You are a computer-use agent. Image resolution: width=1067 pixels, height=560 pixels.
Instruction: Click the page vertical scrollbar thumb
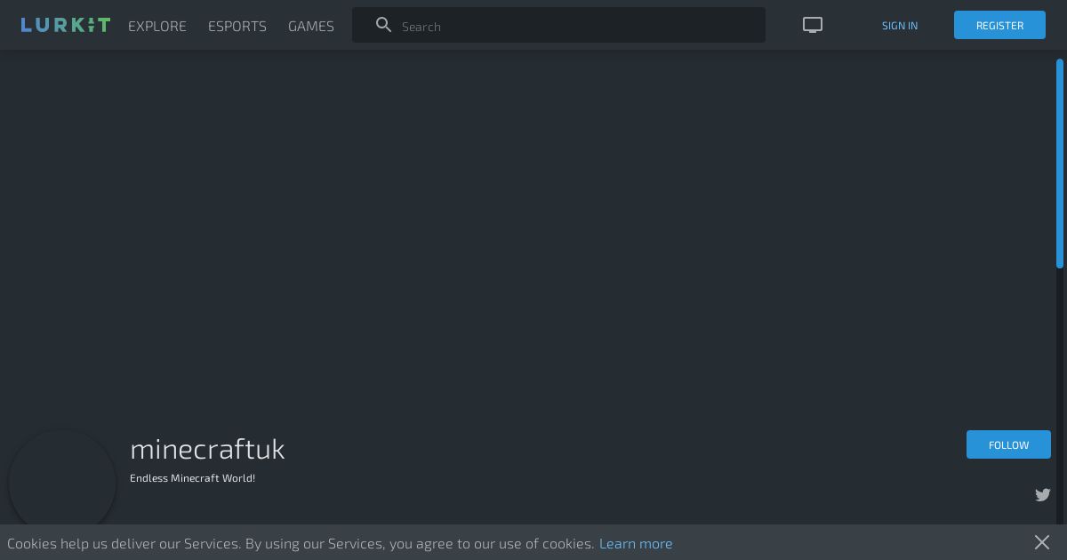1060,164
